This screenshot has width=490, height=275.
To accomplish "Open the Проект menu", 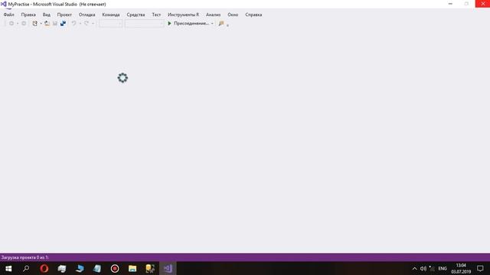I will point(64,15).
